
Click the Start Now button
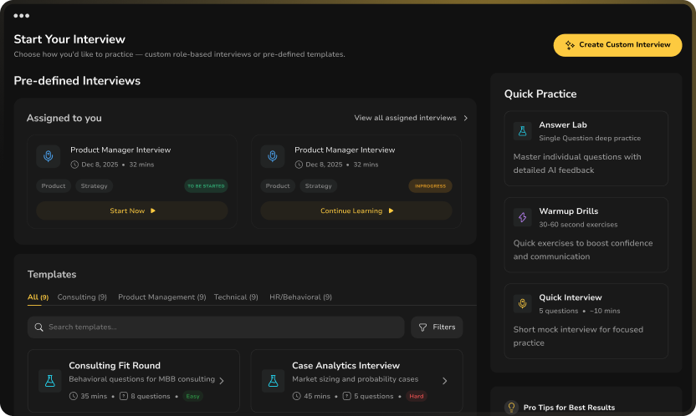click(132, 211)
